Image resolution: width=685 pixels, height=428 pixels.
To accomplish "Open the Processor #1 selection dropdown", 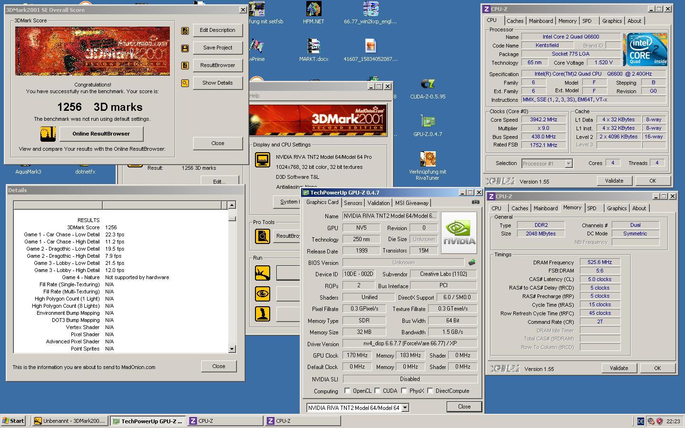I will (568, 164).
